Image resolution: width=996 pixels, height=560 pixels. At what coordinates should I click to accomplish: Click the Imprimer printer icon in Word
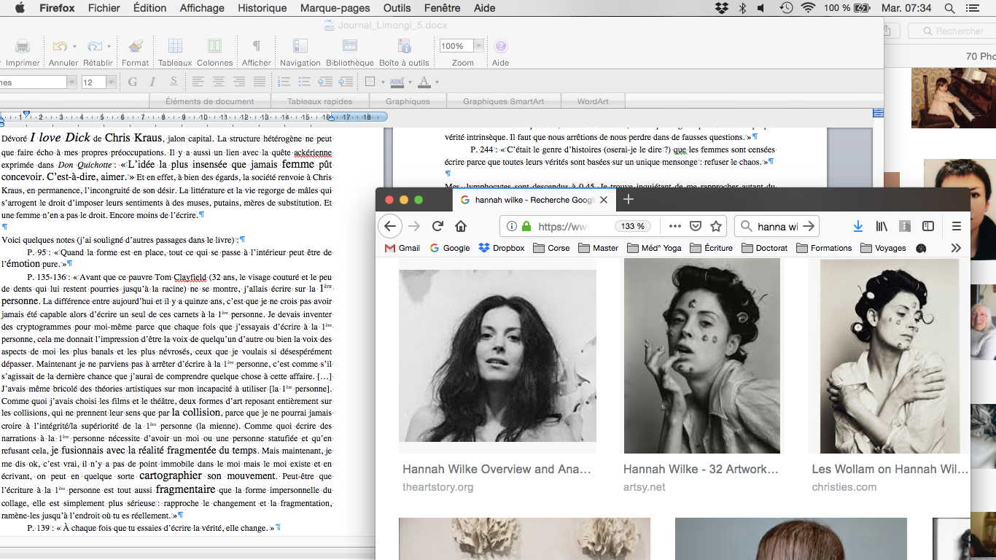(23, 47)
